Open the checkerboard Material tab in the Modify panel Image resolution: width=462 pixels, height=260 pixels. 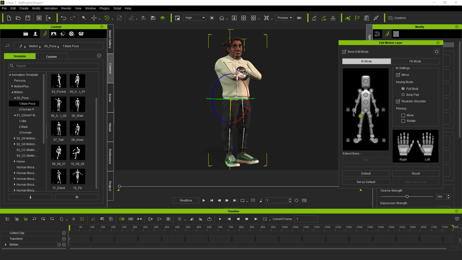click(x=396, y=34)
